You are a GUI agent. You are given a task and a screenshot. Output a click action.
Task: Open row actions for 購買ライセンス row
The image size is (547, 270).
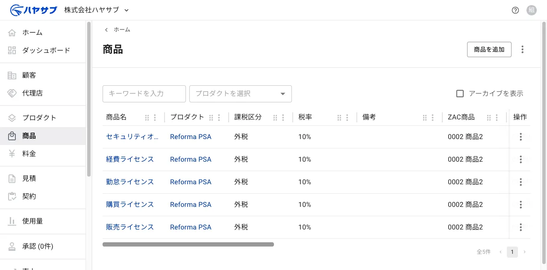pos(521,205)
